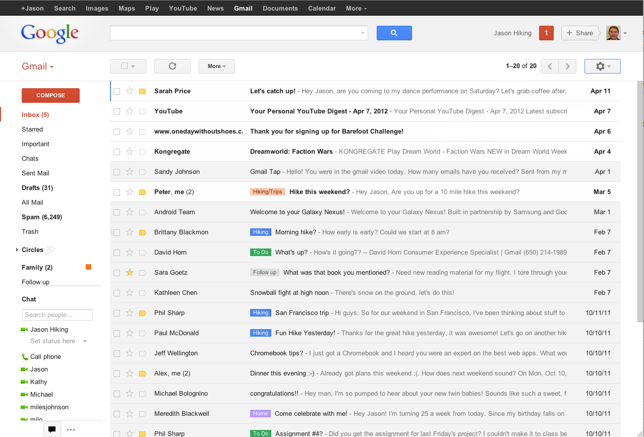
Task: Select the onedaywithoutshoes email checkbox
Action: click(116, 132)
